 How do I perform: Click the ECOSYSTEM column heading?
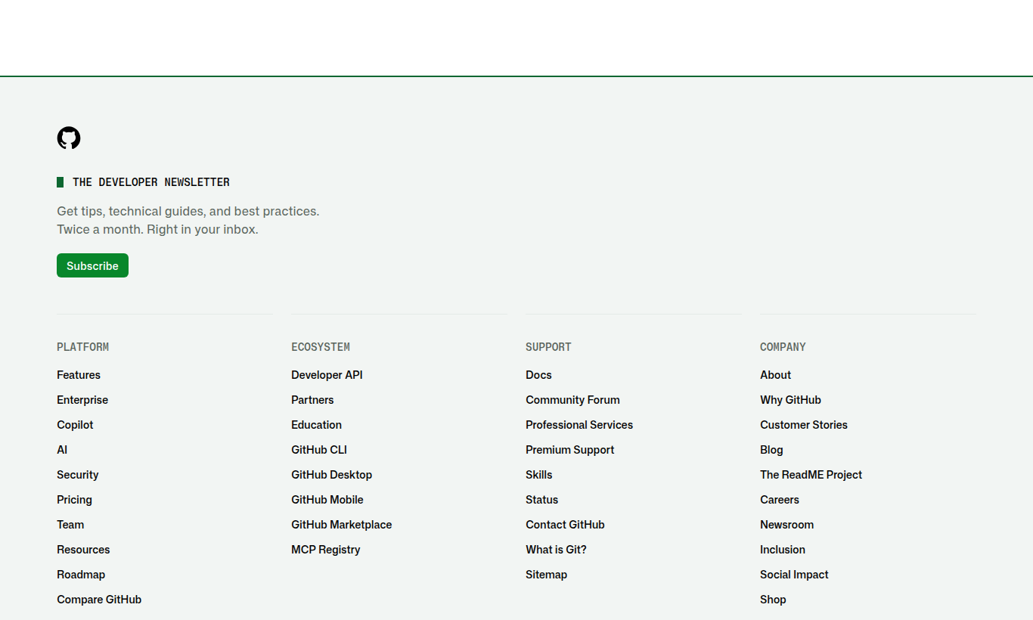pyautogui.click(x=321, y=347)
